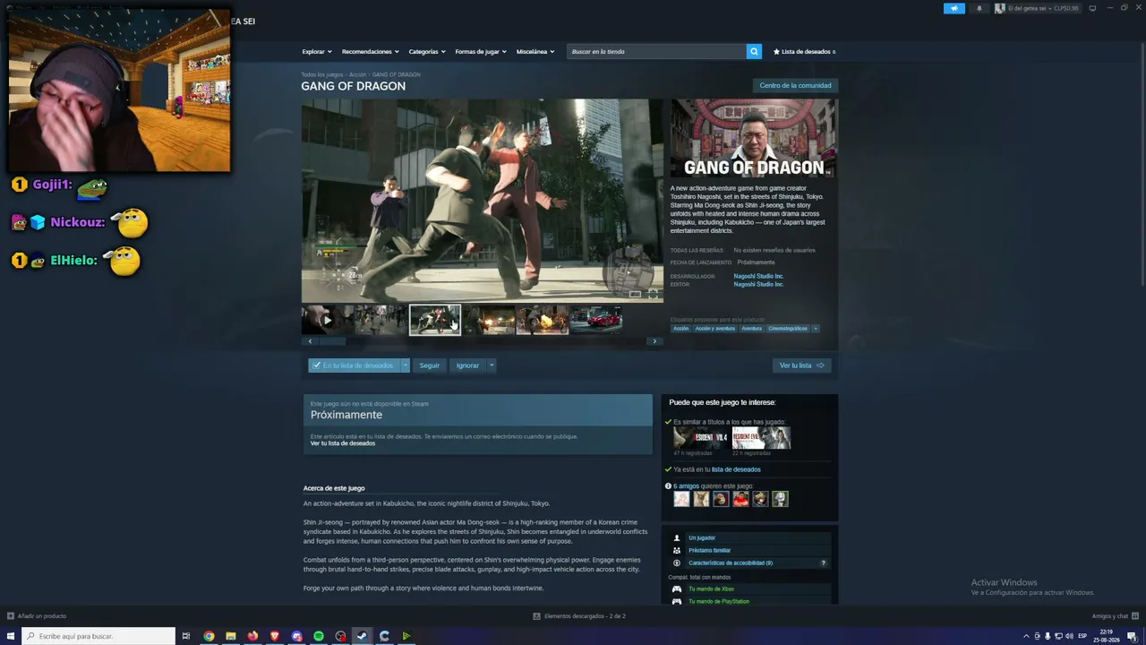Open the Windows Start menu
The width and height of the screenshot is (1146, 645).
click(x=11, y=636)
